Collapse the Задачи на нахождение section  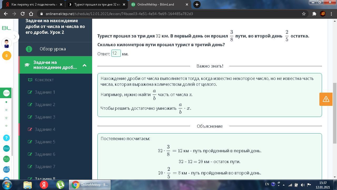pos(85,65)
